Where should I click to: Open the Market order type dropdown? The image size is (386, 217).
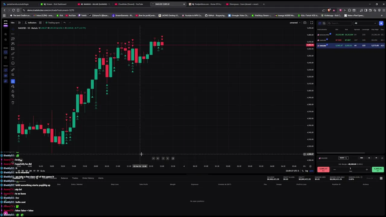pos(343,158)
